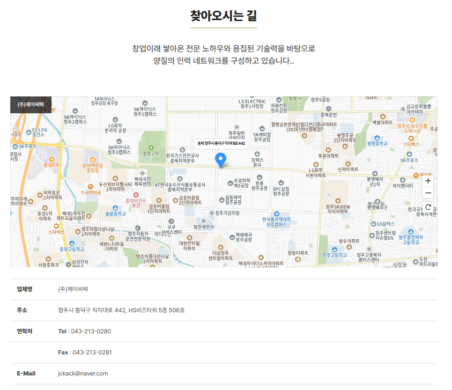
Task: Click the email jckack@naver.com
Action: [x=83, y=373]
